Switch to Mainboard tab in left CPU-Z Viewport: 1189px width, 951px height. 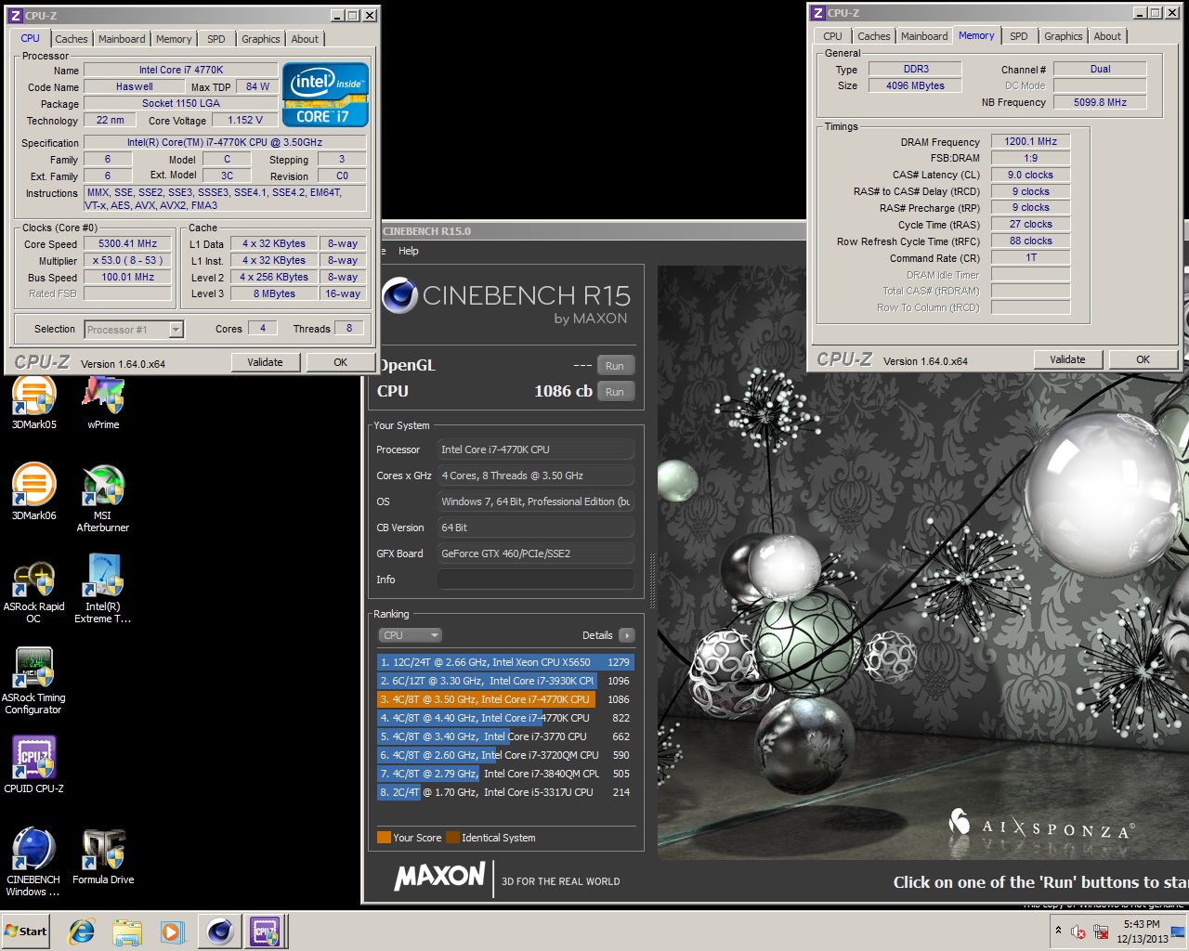click(x=122, y=39)
